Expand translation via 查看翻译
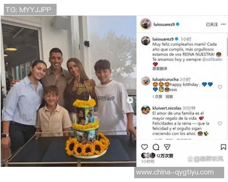The height and width of the screenshot is (182, 228). click(160, 69)
